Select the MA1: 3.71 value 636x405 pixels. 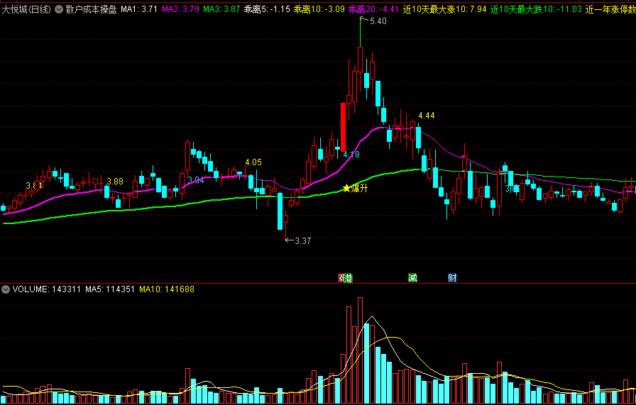139,9
